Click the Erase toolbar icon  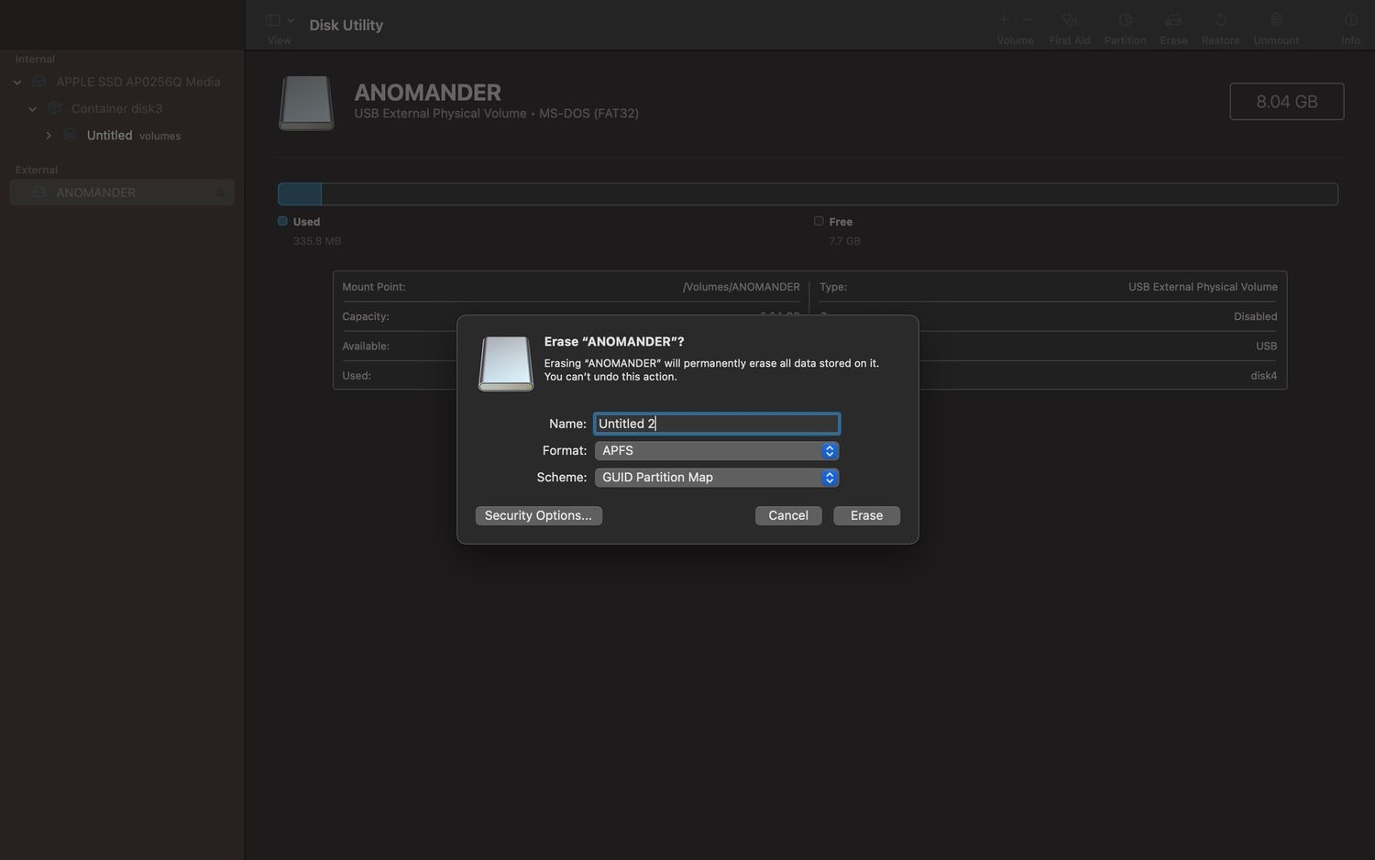tap(1173, 19)
